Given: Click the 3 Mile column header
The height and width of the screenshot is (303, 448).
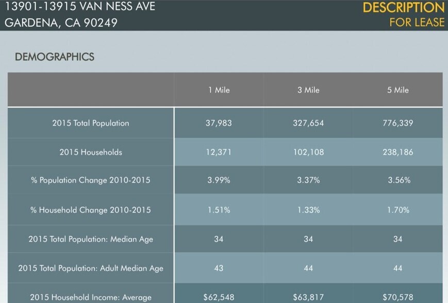Looking at the screenshot, I should coord(308,90).
